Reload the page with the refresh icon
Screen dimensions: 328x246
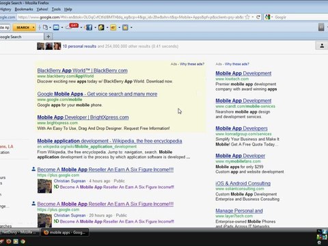[258, 17]
